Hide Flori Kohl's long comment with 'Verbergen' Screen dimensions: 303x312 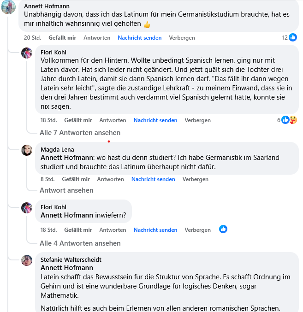click(197, 120)
